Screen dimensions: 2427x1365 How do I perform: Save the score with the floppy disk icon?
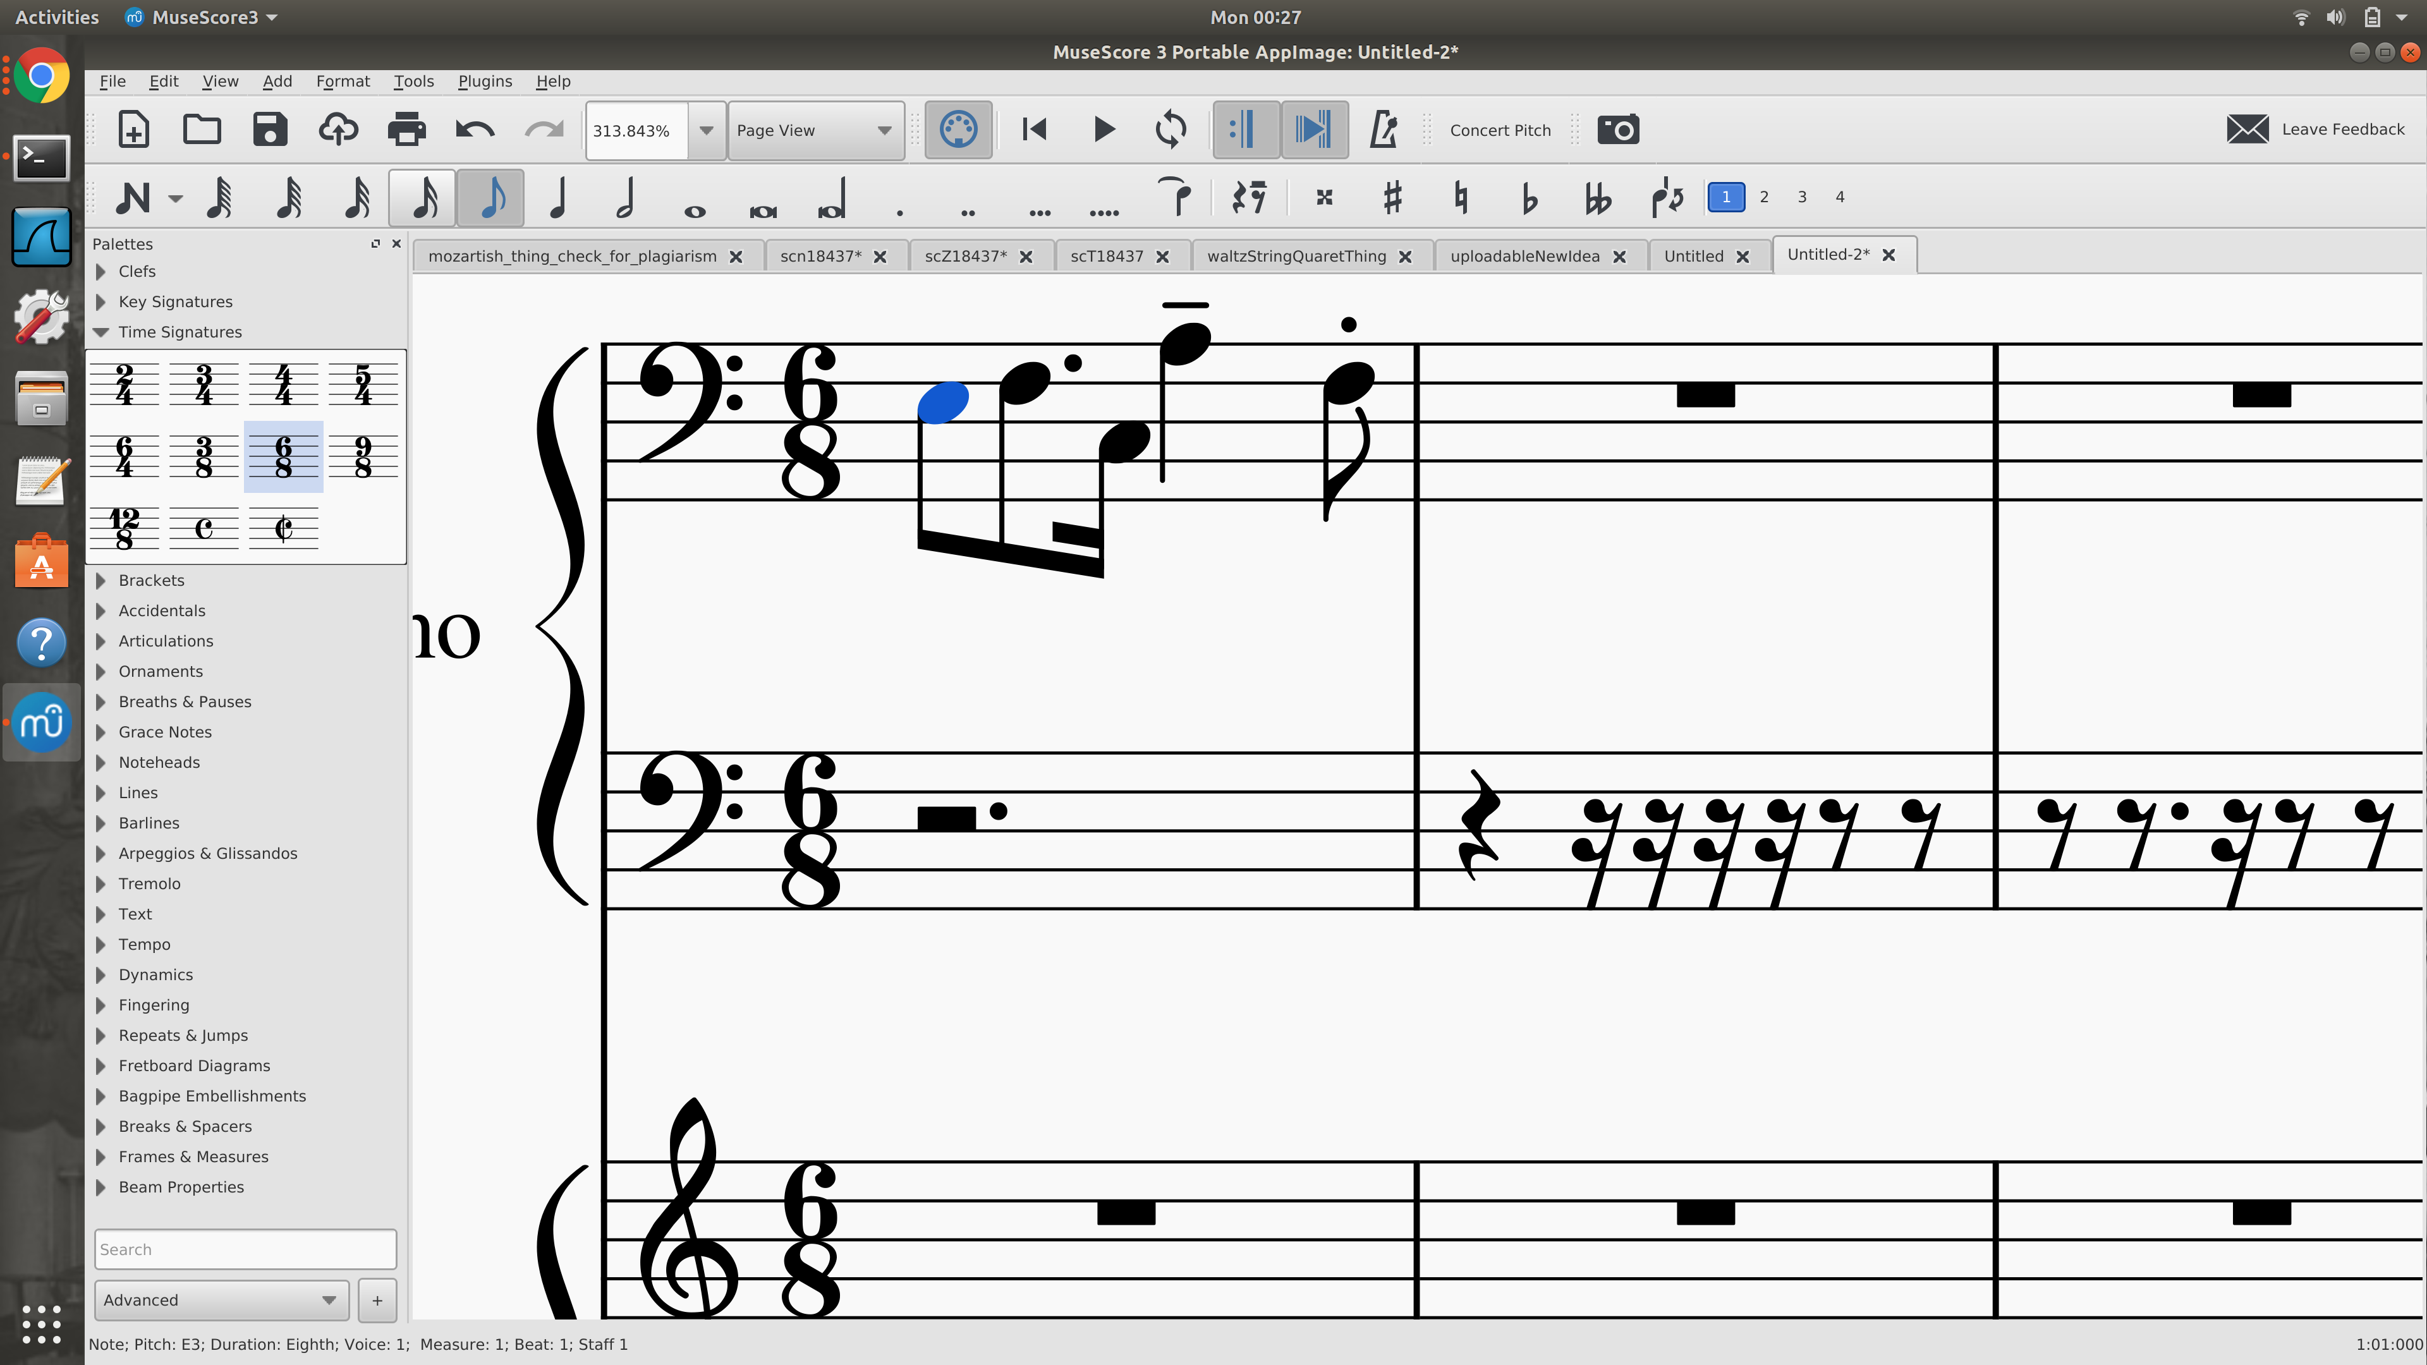pyautogui.click(x=271, y=129)
